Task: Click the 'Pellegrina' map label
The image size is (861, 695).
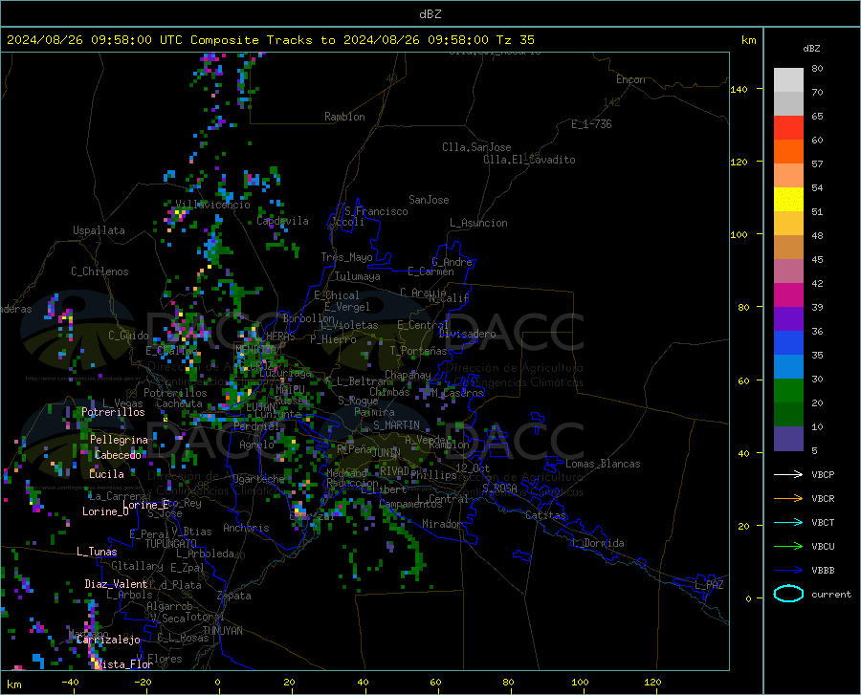Action: [x=119, y=440]
